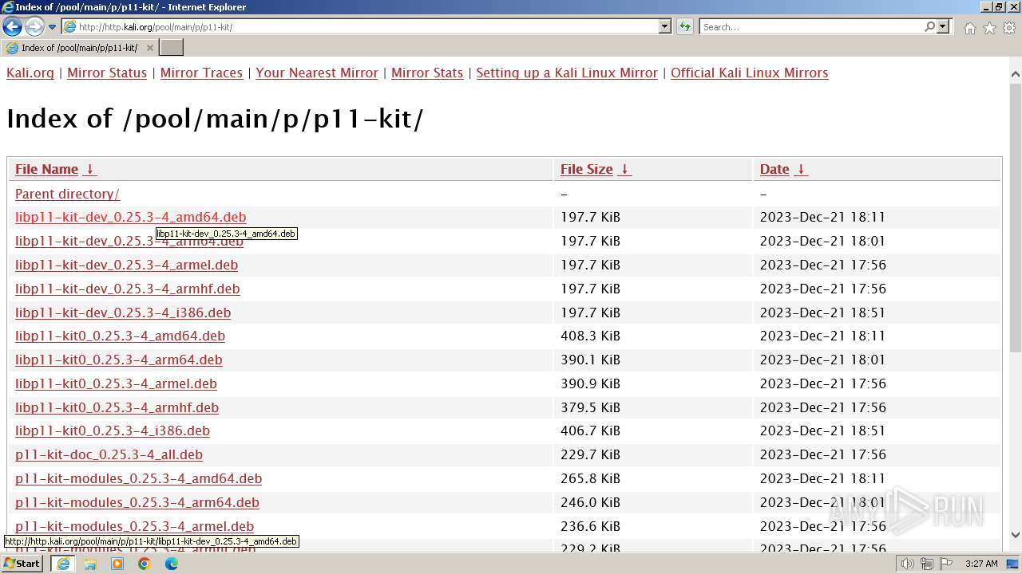Download libp11-kit0_0.25.3-4_armel.deb

pyautogui.click(x=116, y=383)
